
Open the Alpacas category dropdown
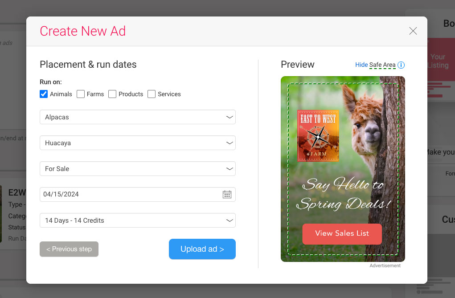[x=138, y=117]
